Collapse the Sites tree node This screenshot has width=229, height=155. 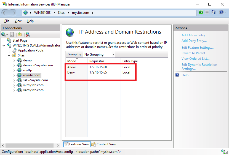(9, 56)
